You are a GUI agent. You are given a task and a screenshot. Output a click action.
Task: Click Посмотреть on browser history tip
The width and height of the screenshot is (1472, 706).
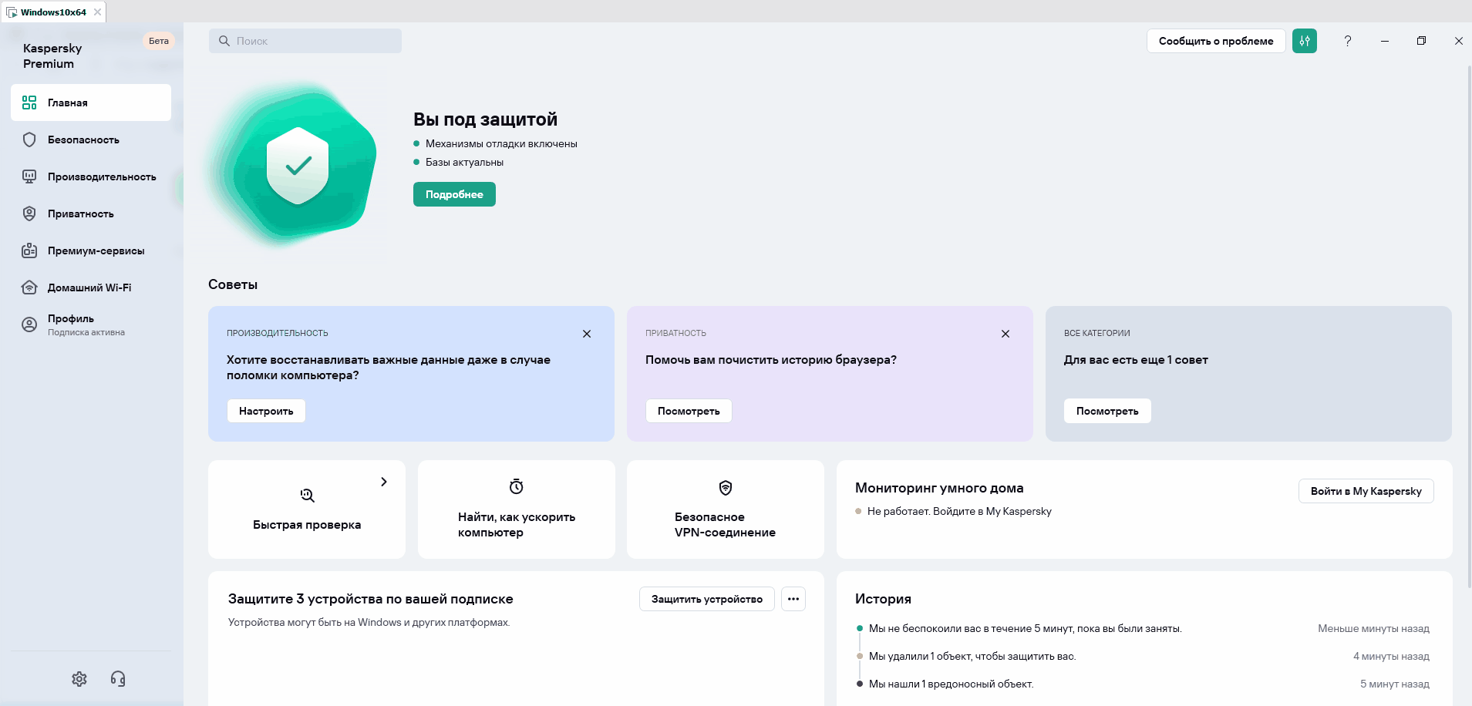689,411
